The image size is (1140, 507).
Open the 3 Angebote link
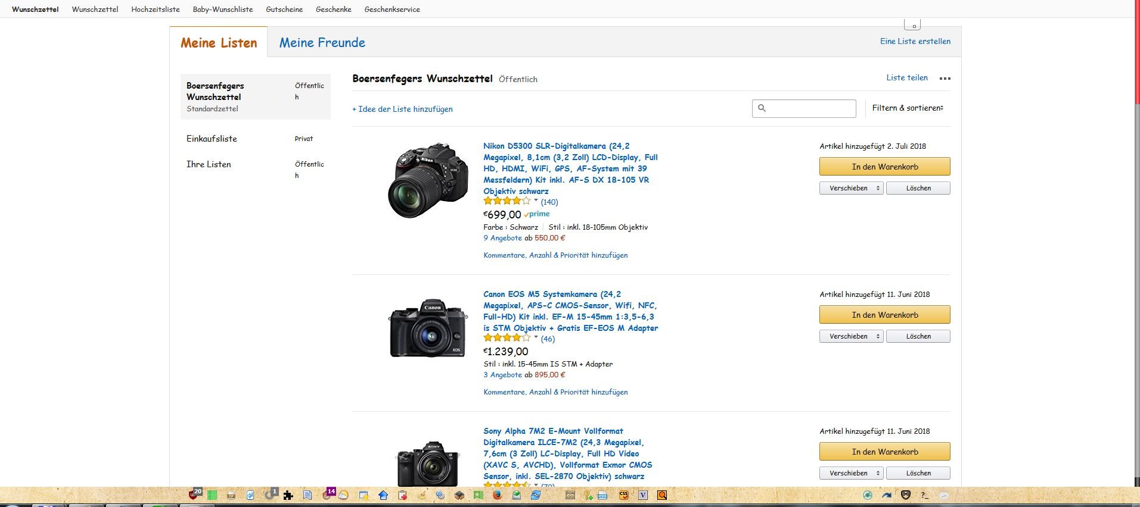point(502,375)
